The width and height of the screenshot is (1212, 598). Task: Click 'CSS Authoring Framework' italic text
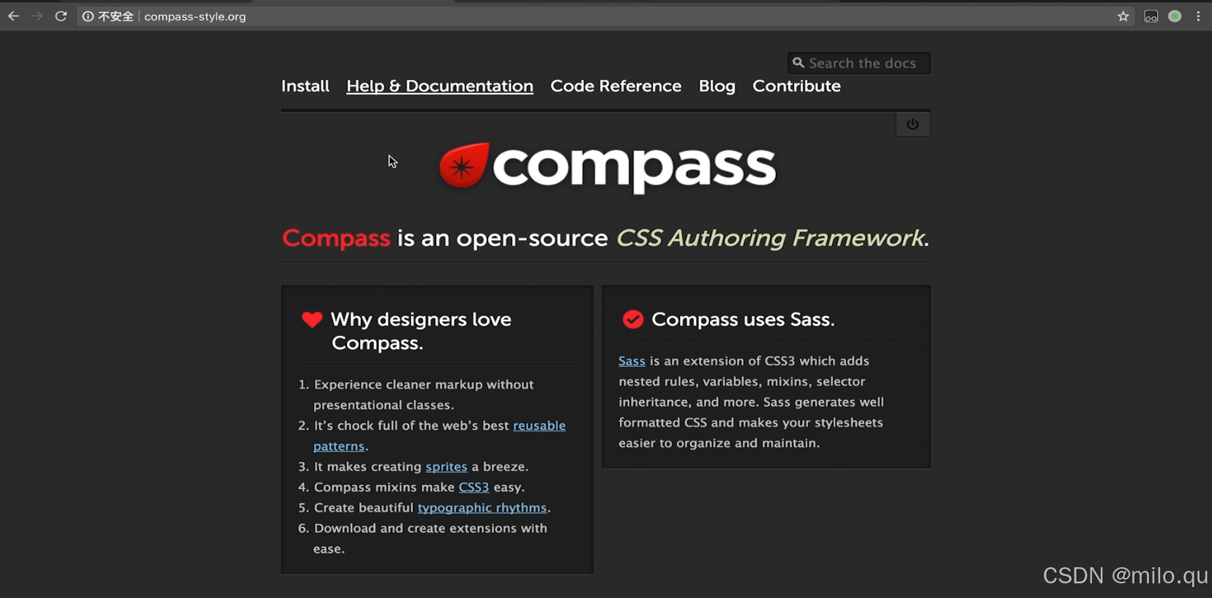coord(771,238)
